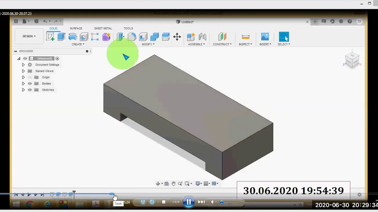Activate the Unsaved component radio button
Viewport: 378px width, 212px height.
57,59
